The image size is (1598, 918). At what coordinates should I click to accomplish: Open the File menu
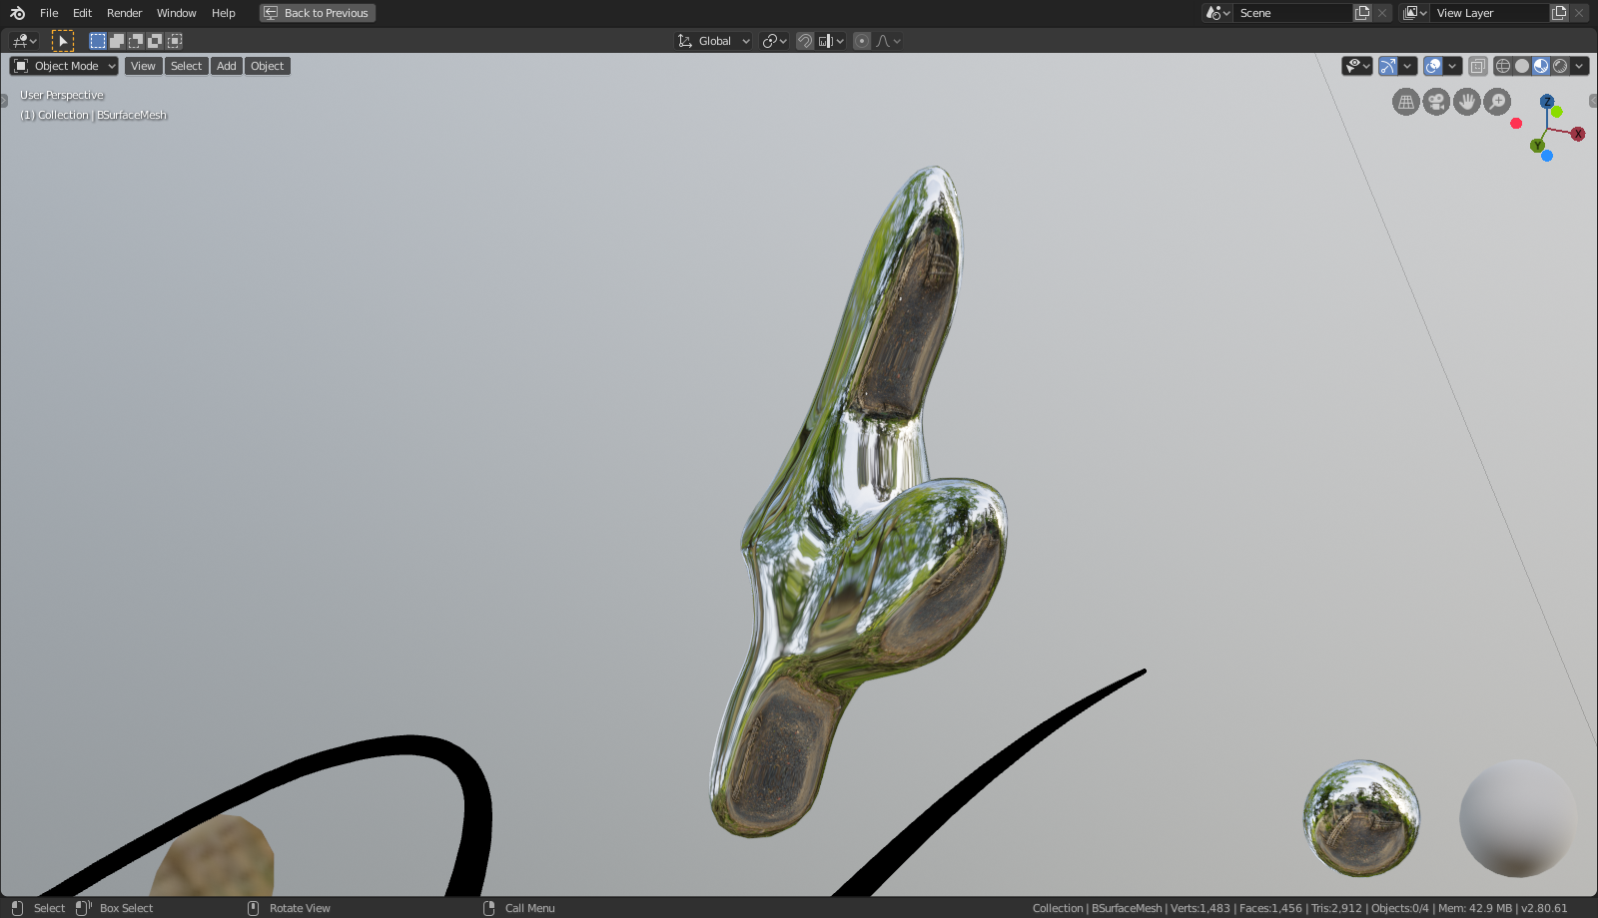click(x=49, y=13)
